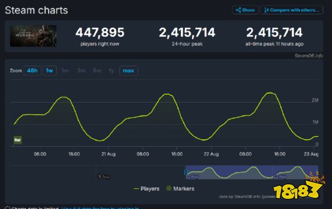
Task: Click the green Markers legend dot
Action: click(x=169, y=188)
